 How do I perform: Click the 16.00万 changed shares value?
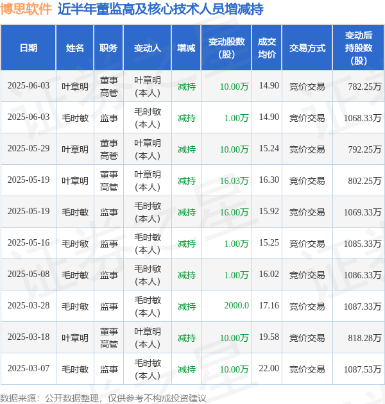tap(234, 212)
